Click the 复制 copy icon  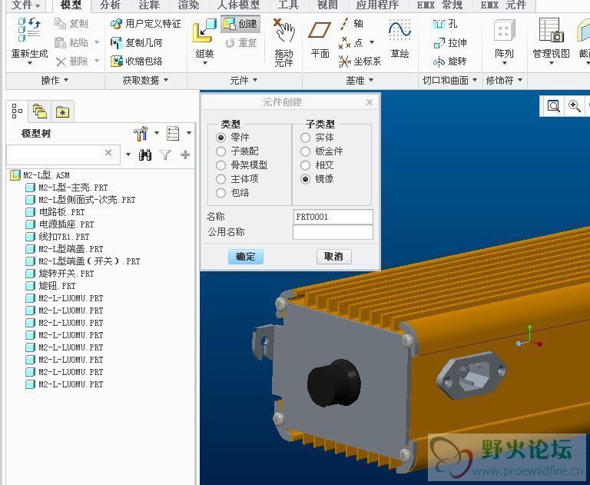[61, 23]
